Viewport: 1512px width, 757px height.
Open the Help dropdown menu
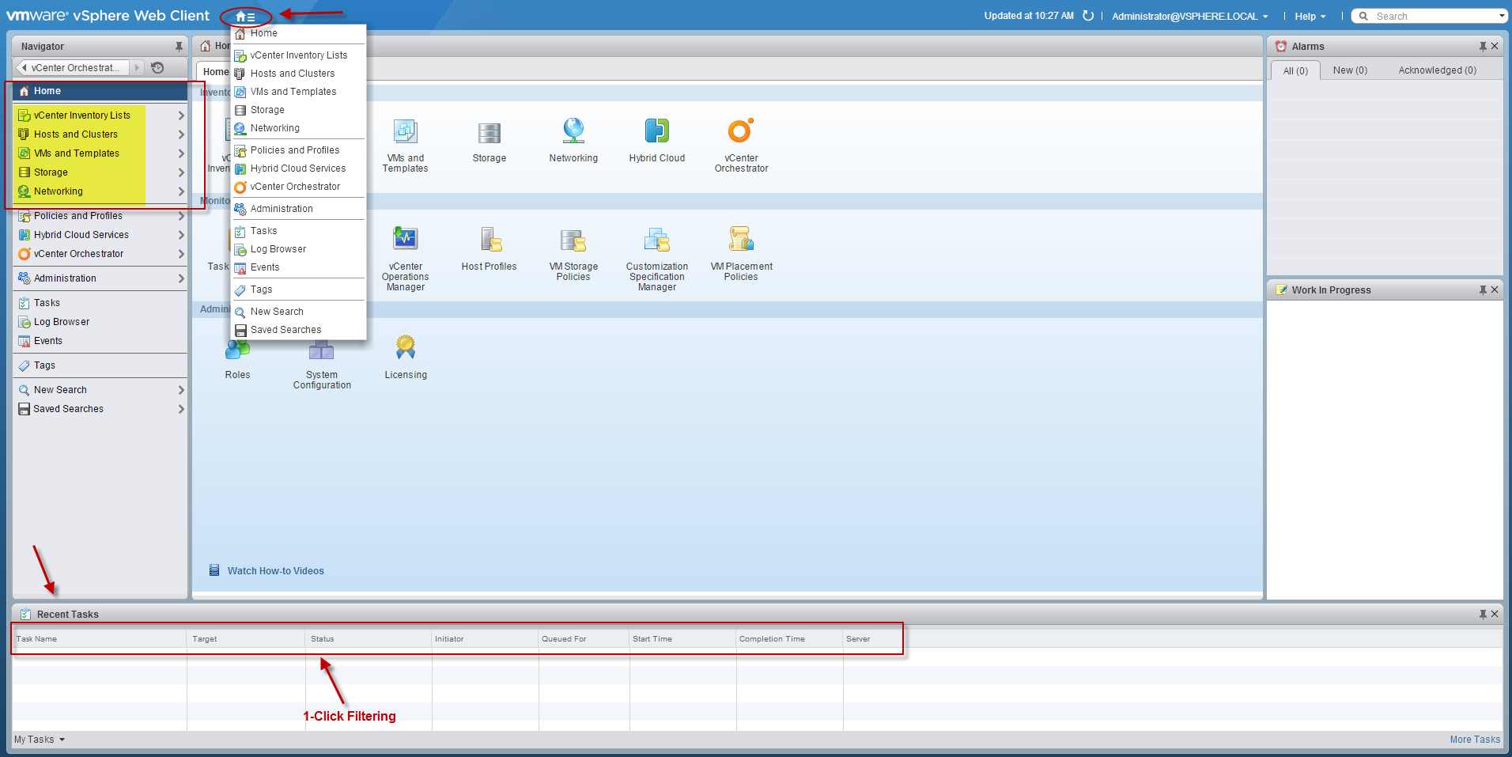[x=1310, y=17]
